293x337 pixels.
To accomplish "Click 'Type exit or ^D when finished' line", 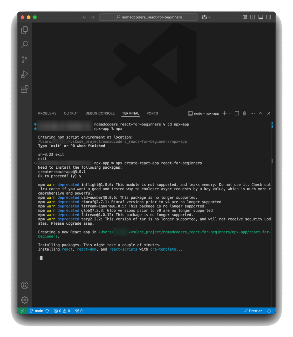I will click(72, 146).
